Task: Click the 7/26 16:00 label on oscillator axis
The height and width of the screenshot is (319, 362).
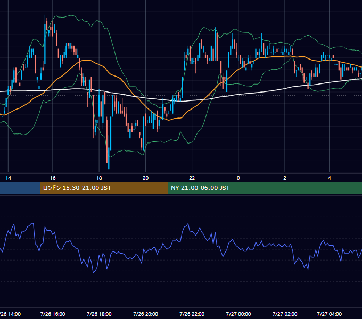Action: tap(53, 314)
